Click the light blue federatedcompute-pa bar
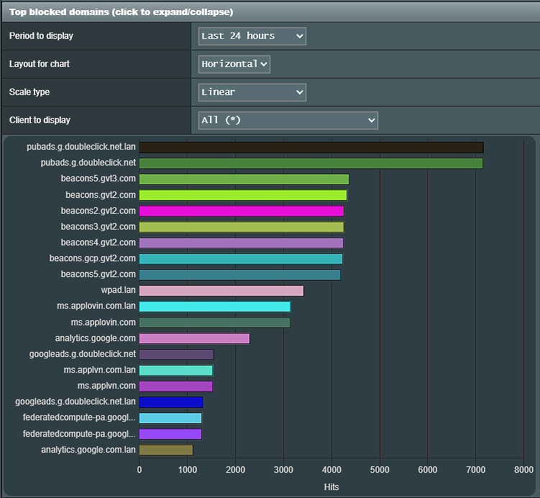Screen dimensions: 540x498 coord(170,418)
